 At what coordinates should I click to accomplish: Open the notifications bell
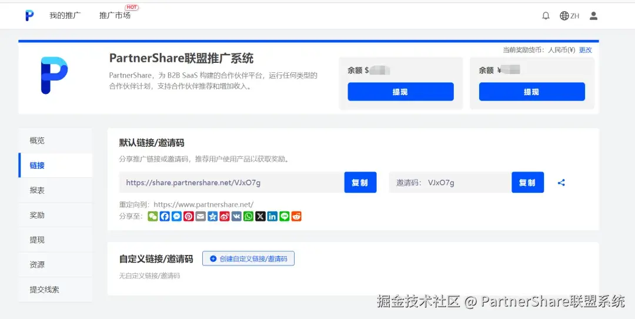(546, 16)
